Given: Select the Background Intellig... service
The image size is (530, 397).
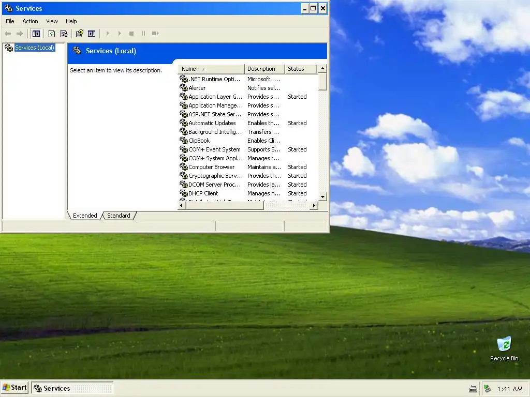Looking at the screenshot, I should click(x=215, y=132).
